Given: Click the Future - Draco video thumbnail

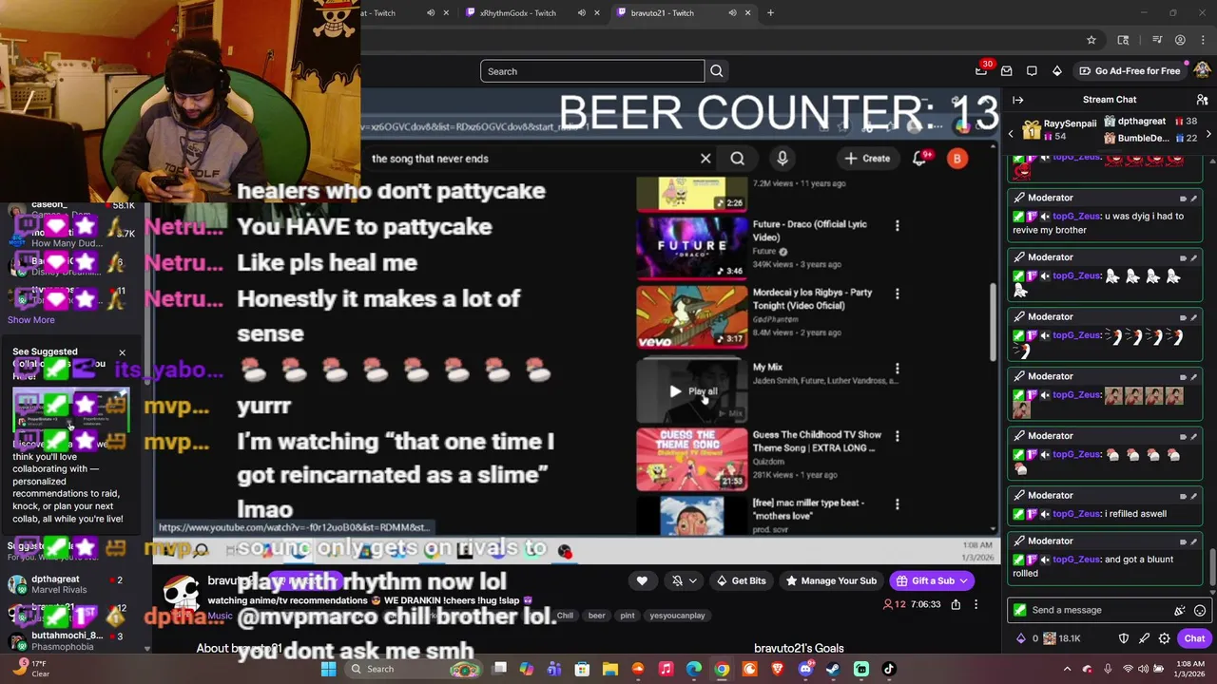Looking at the screenshot, I should (692, 247).
